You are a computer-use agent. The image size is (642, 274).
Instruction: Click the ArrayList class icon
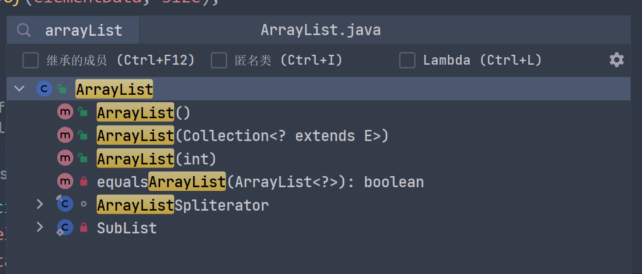coord(44,89)
